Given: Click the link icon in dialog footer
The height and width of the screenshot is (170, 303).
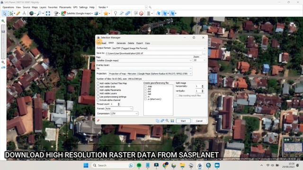Looking at the screenshot, I should (162, 121).
